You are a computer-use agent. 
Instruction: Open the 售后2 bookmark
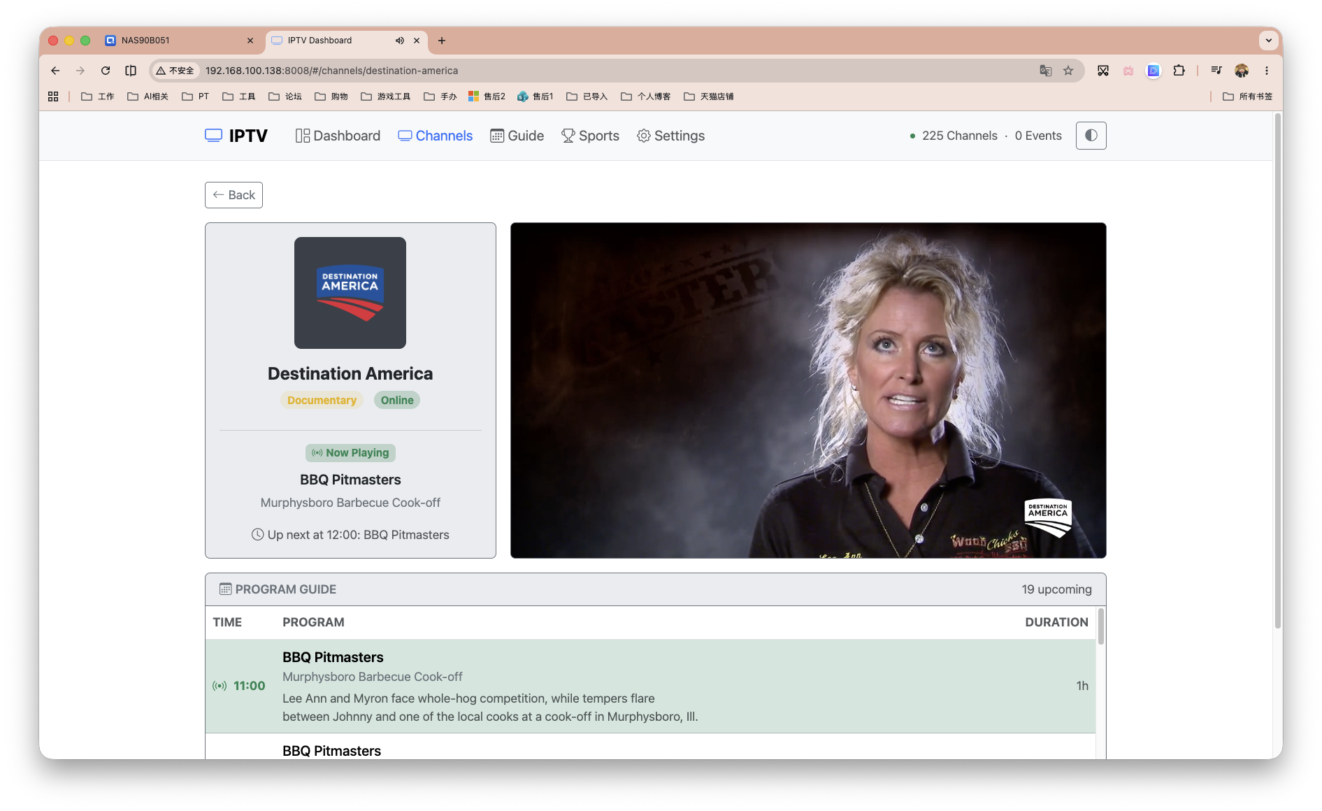point(487,96)
